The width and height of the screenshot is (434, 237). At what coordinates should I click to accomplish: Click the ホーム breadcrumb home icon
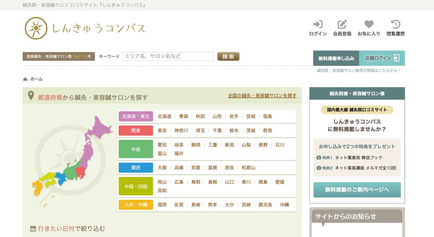pyautogui.click(x=25, y=79)
